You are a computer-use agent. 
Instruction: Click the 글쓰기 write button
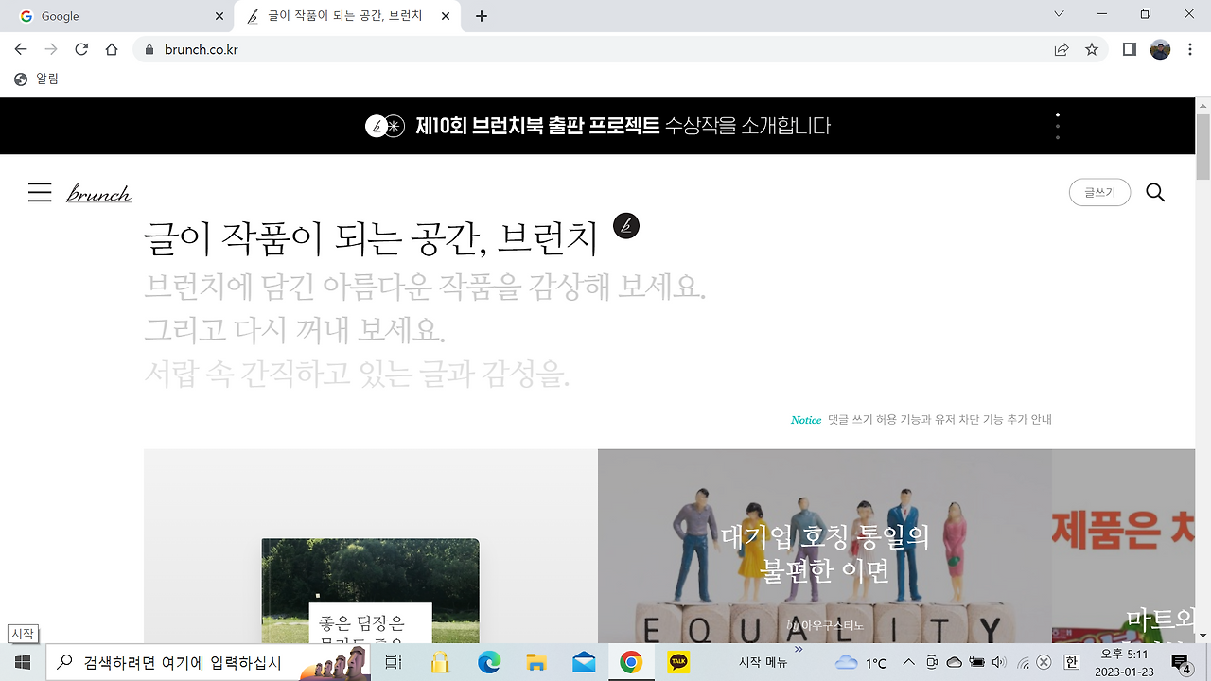click(x=1099, y=191)
